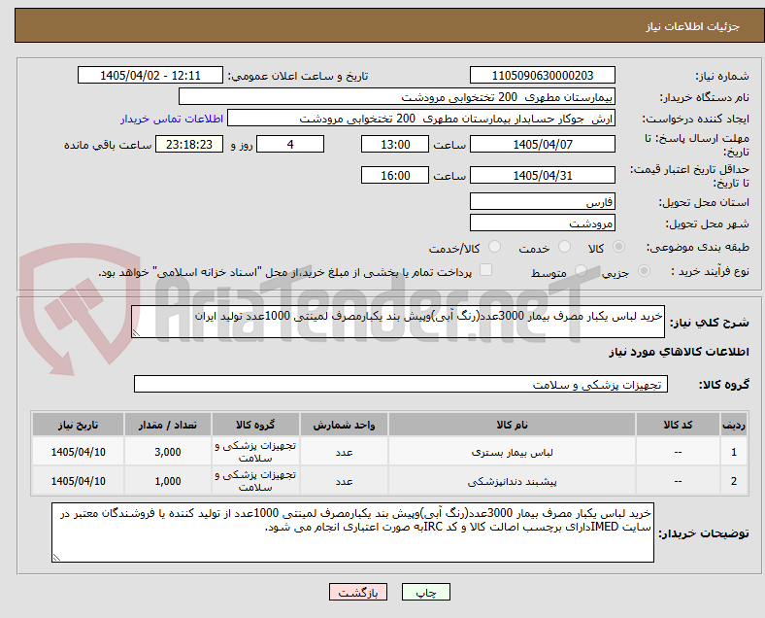The width and height of the screenshot is (765, 618).
Task: Click unit cell عدد in row 2
Action: pyautogui.click(x=344, y=481)
